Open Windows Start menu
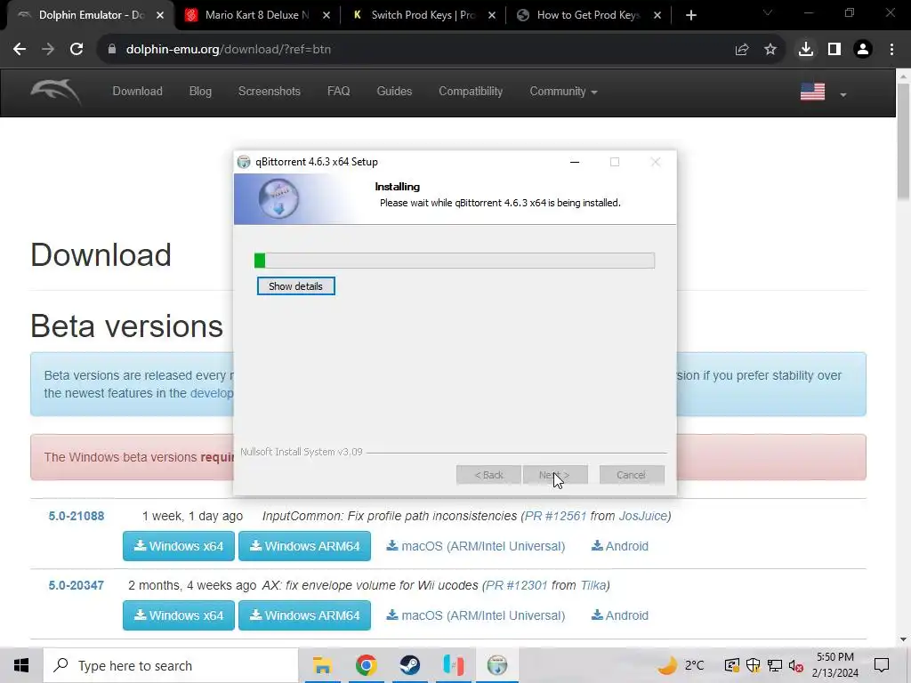 click(21, 665)
